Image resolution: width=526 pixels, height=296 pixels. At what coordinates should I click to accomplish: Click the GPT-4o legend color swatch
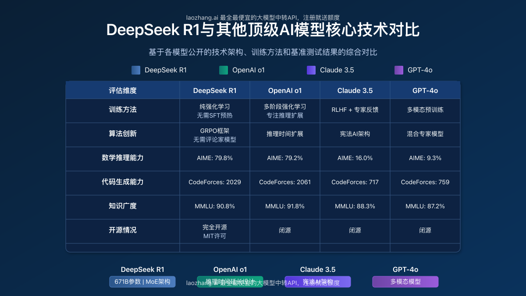(399, 70)
